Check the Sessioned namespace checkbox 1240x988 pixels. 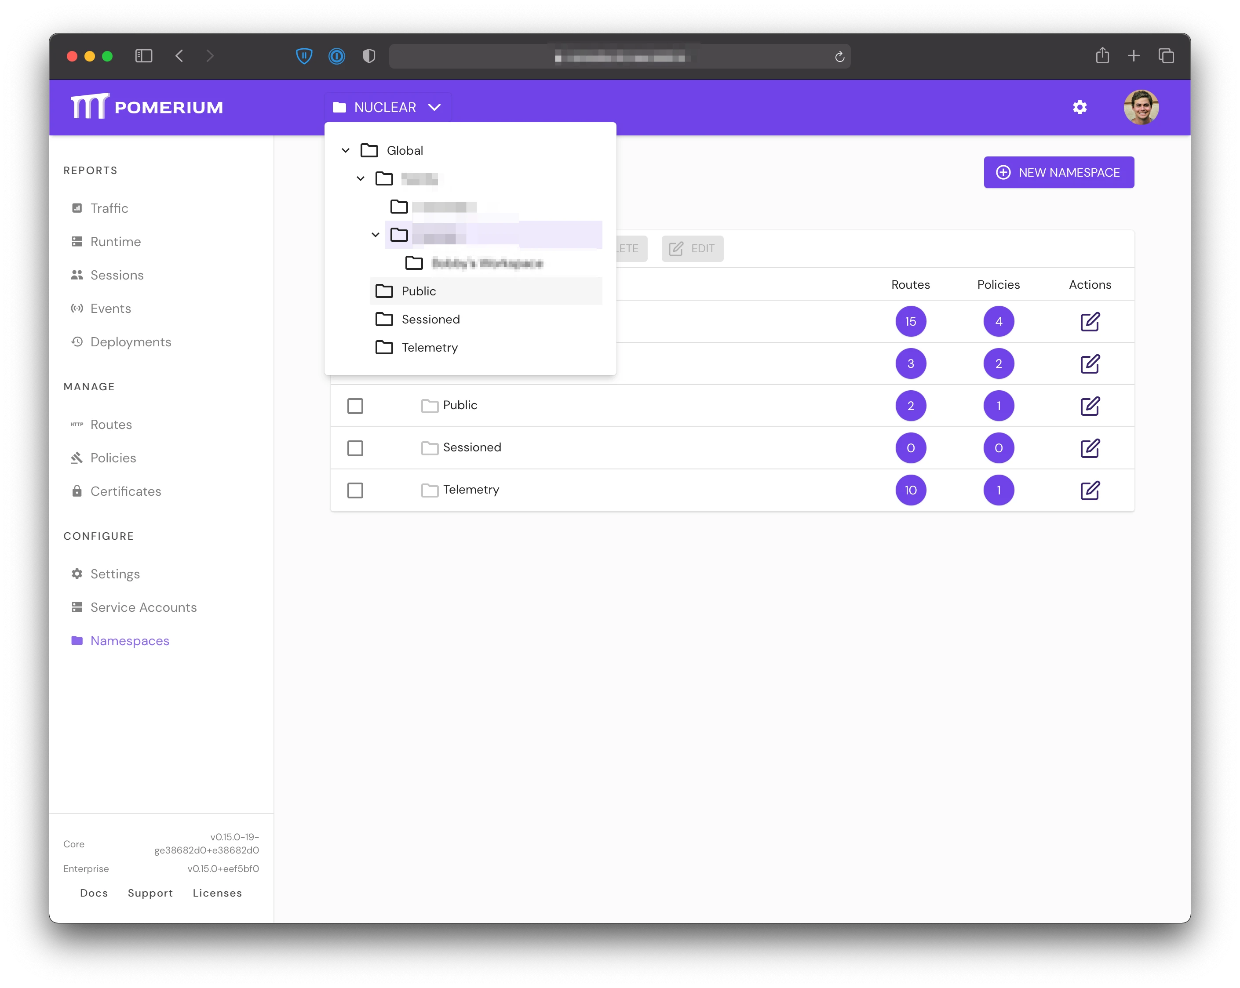(x=355, y=448)
